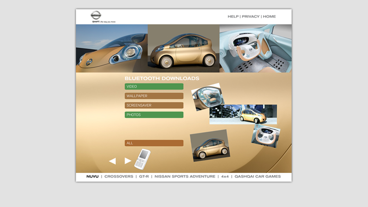368x207 pixels.
Task: Open QASHQAI CAR GAMES section
Action: point(258,177)
